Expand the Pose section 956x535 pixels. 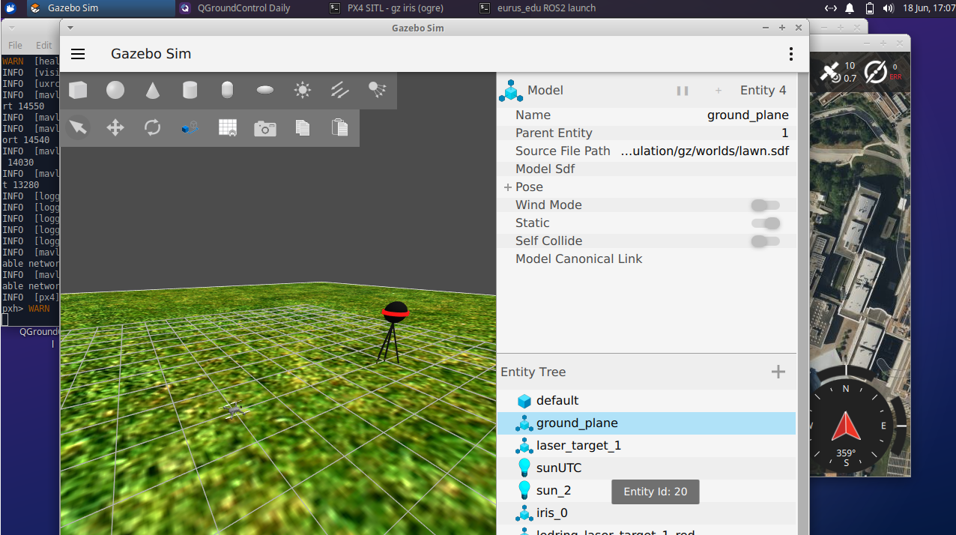point(508,187)
